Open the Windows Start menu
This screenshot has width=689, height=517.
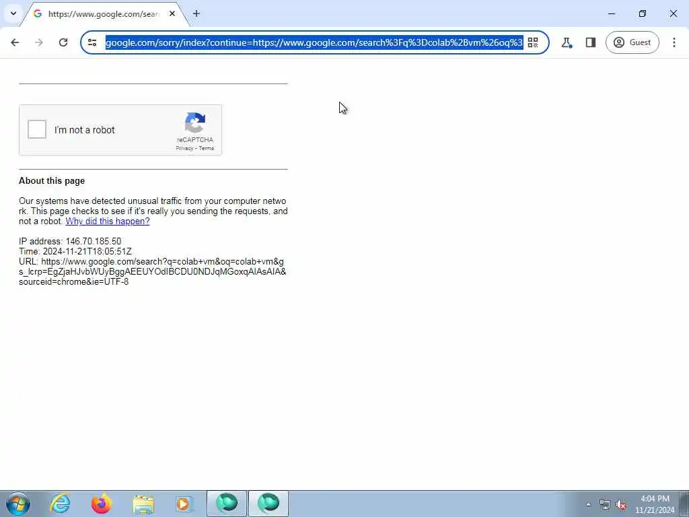[18, 504]
